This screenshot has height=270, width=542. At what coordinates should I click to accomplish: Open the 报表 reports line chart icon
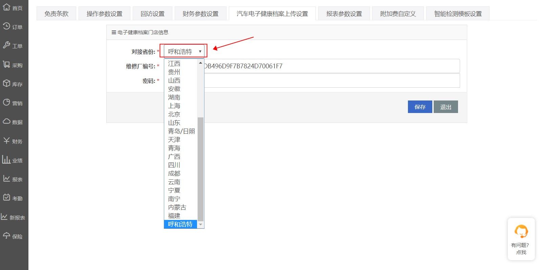(x=6, y=178)
